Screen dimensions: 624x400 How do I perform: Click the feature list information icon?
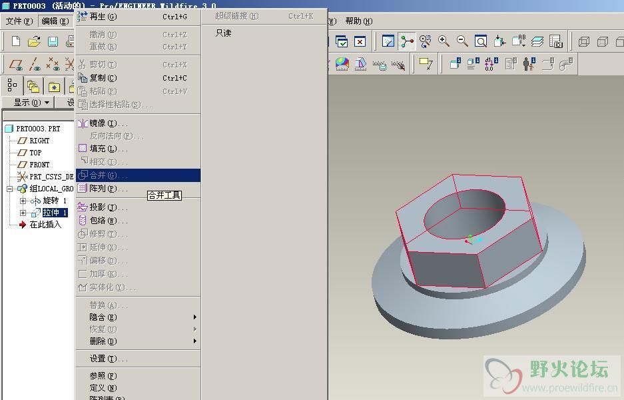coord(473,64)
